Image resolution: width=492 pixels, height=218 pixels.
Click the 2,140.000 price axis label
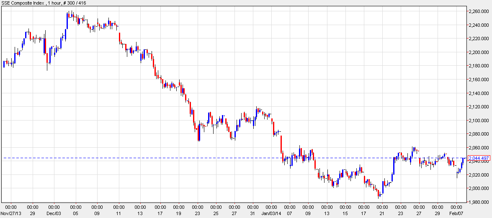[x=479, y=93]
